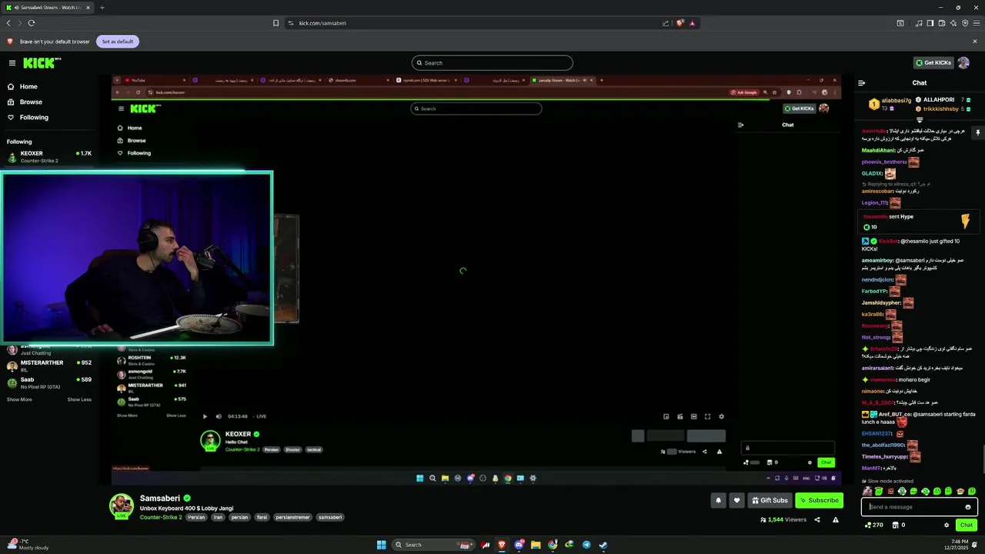
Task: Click the pinned message pin icon
Action: tap(977, 132)
